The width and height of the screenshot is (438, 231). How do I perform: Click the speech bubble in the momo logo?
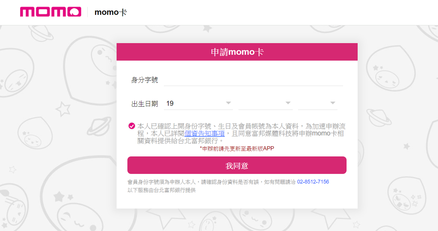[74, 12]
